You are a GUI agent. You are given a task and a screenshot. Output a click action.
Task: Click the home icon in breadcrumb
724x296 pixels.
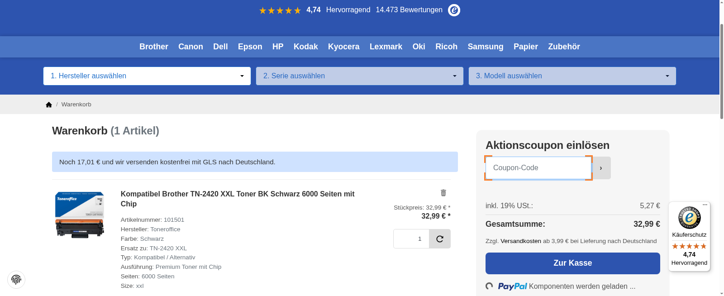tap(49, 105)
